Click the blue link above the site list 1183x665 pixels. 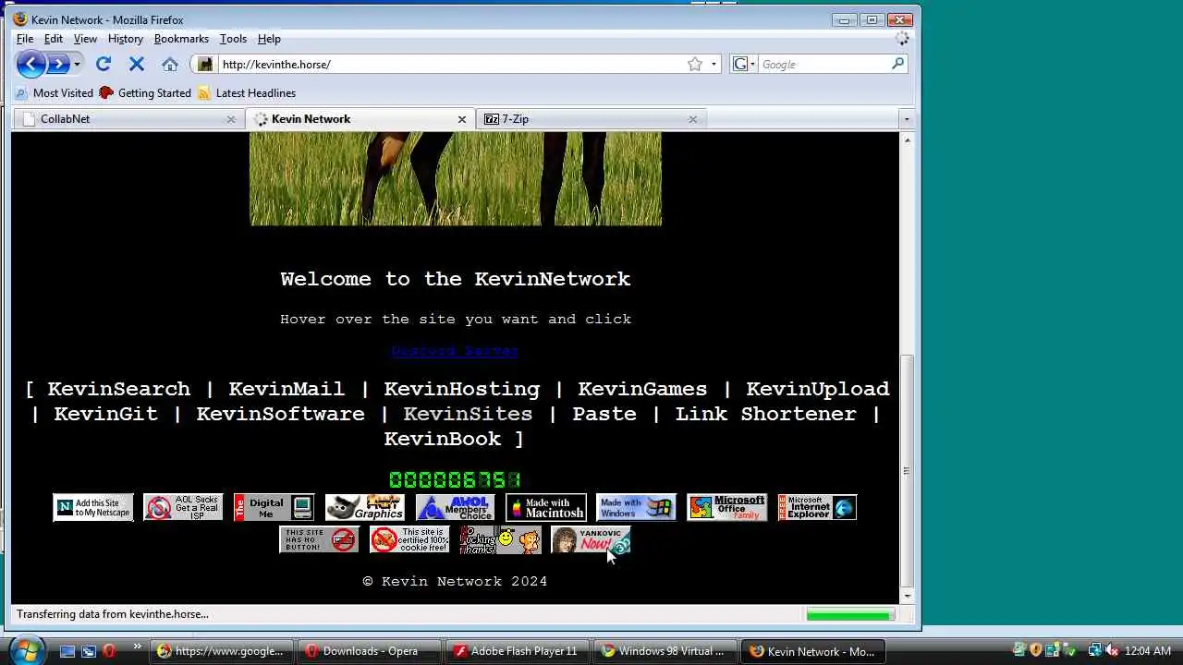click(456, 351)
